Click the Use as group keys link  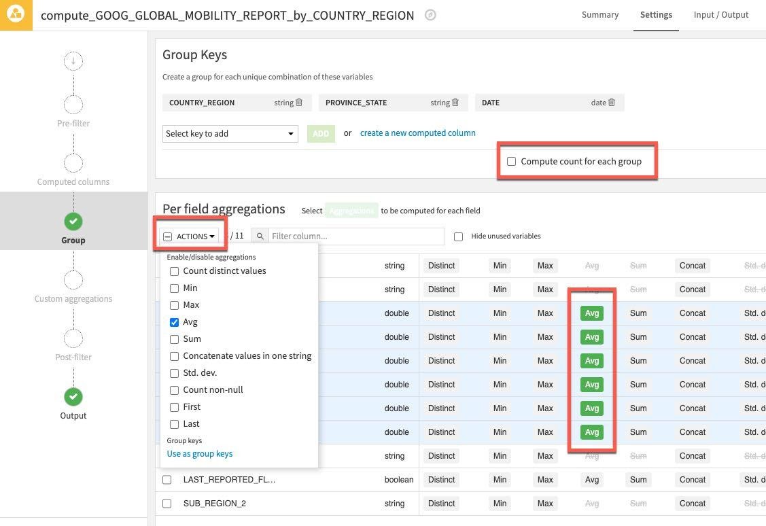tap(200, 454)
